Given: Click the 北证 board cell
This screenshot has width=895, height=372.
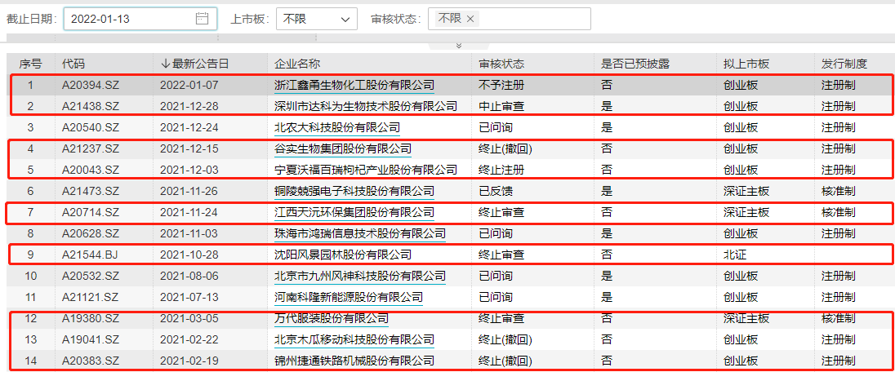Looking at the screenshot, I should 735,255.
